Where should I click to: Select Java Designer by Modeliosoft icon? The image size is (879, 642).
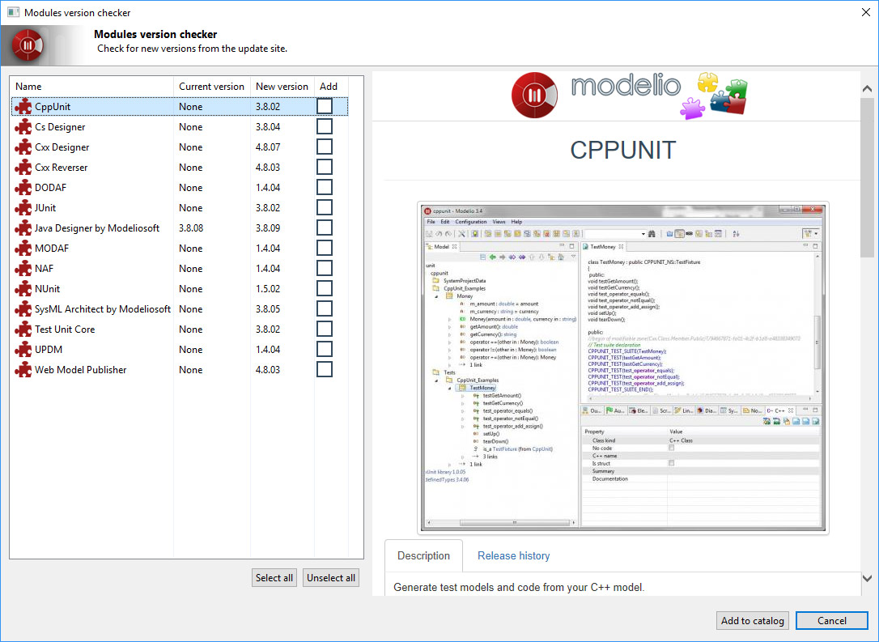click(x=23, y=227)
